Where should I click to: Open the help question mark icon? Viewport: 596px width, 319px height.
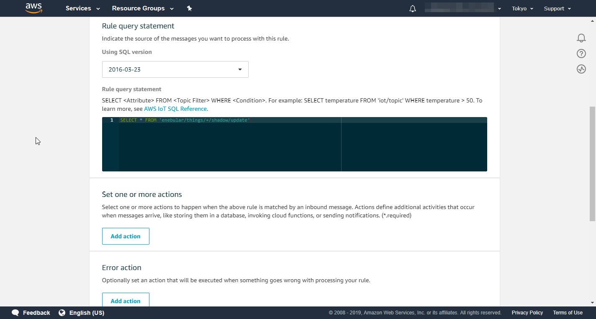[581, 54]
